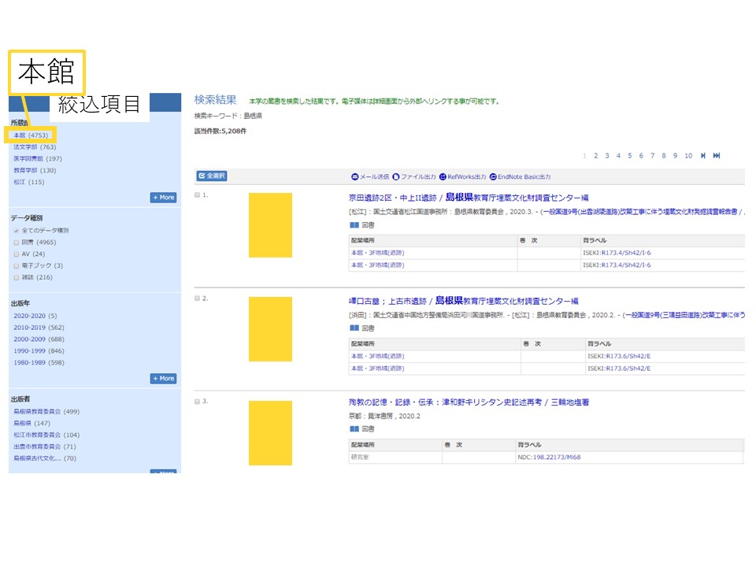
Task: Click cover thumbnail of result 1
Action: (270, 225)
